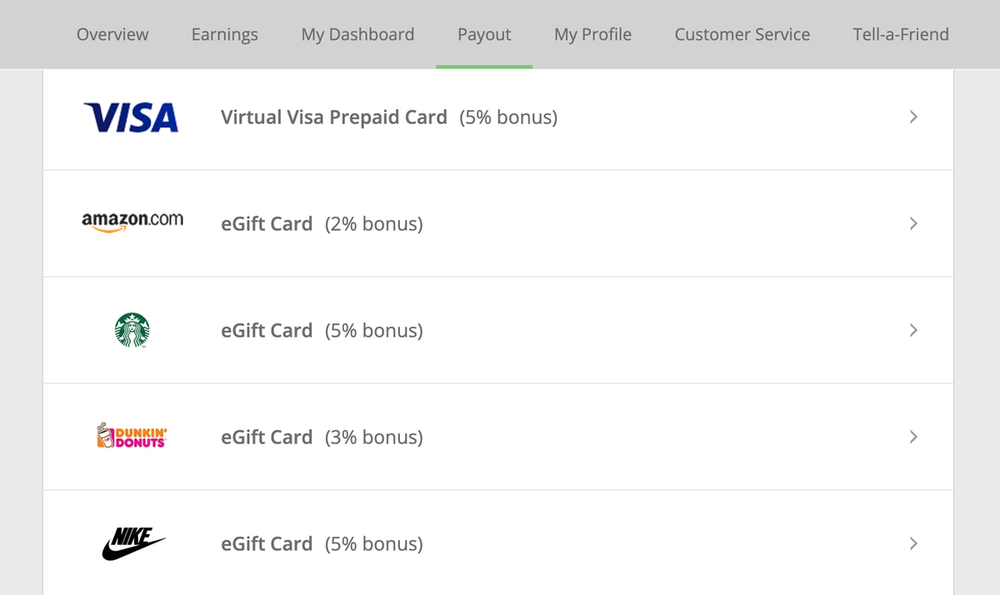Expand the Amazon eGift Card row chevron
Viewport: 1000px width, 595px height.
click(913, 223)
